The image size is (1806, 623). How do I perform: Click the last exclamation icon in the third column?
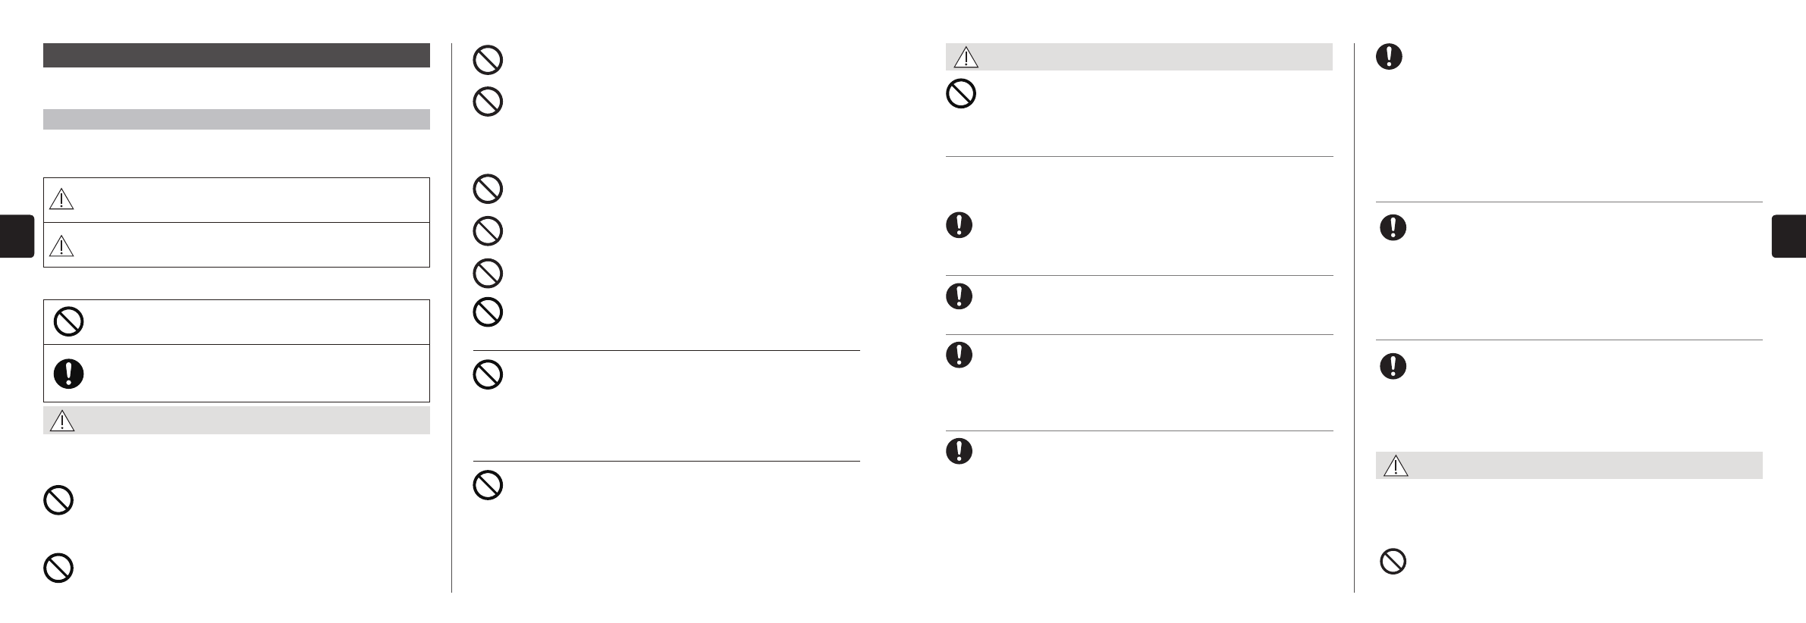(x=960, y=451)
